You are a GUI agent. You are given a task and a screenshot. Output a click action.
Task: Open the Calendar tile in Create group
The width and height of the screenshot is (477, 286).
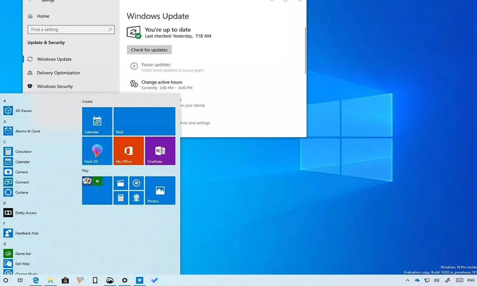(x=97, y=121)
